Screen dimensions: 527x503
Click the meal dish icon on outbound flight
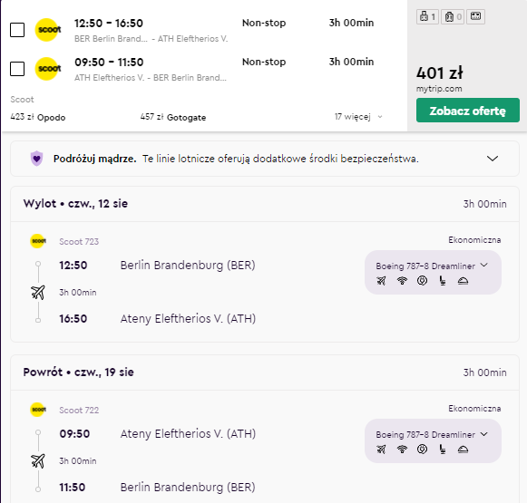click(463, 281)
